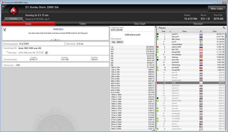
Task: Click the dark label marker for nick1611
Action: (x=158, y=34)
